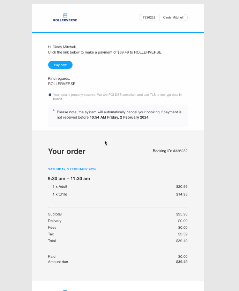Click the padlock icon beside the security notice
The height and width of the screenshot is (291, 239).
tap(49, 94)
